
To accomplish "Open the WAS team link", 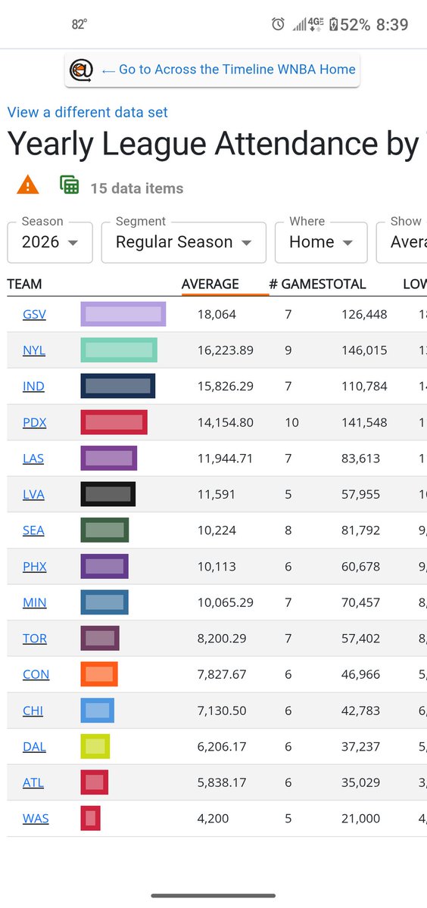I will 36,818.
